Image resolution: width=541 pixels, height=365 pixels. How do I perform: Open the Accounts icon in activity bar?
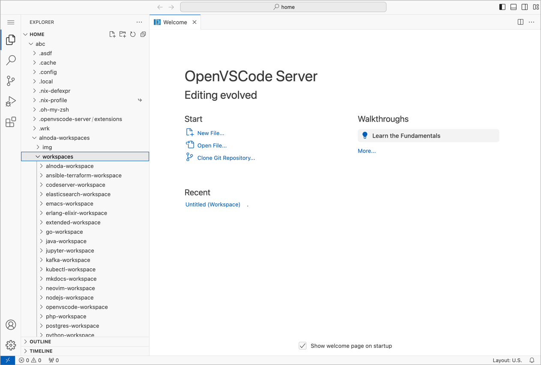click(x=11, y=325)
